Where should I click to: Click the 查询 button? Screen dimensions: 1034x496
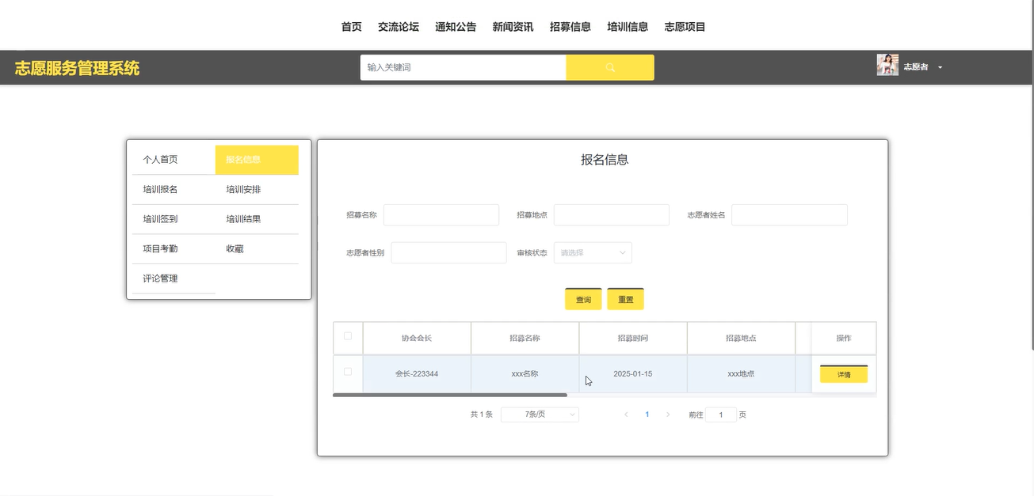583,300
